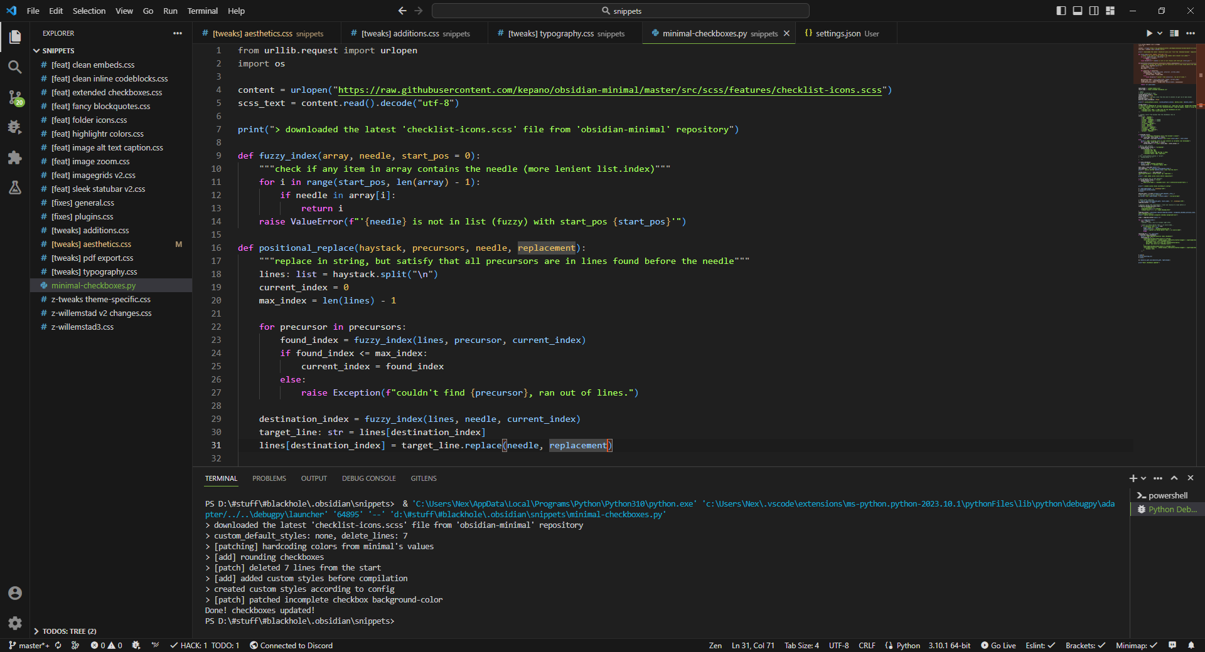Screen dimensions: 1205x652
Task: Open the editor side-by-side layout icon
Action: click(1174, 33)
